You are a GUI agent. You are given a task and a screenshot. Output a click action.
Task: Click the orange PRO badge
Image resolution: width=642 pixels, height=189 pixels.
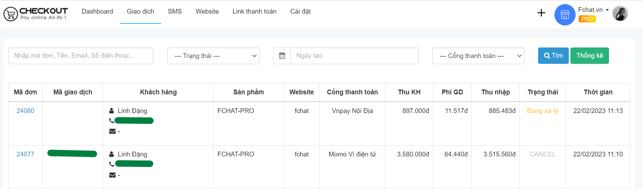pyautogui.click(x=587, y=19)
